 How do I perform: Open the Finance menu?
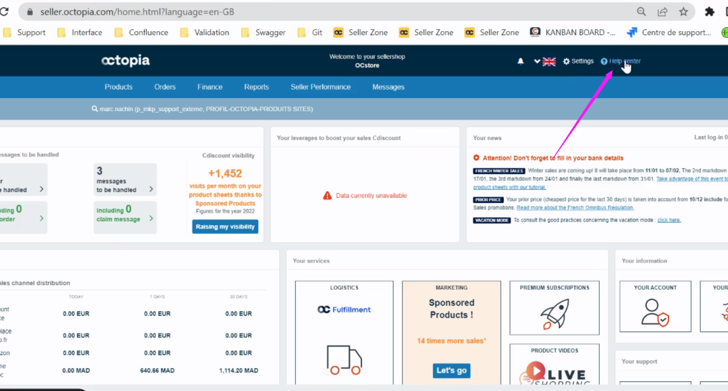point(210,87)
